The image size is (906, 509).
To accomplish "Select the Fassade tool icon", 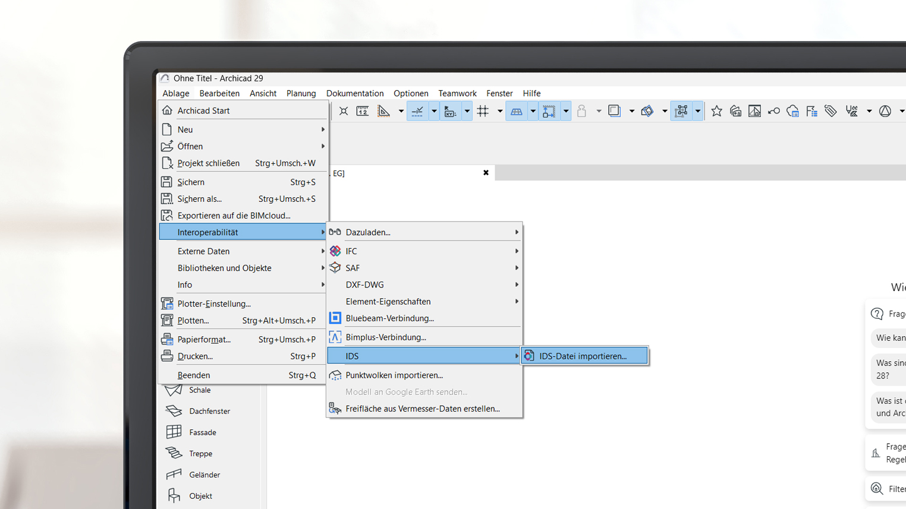I will point(174,432).
